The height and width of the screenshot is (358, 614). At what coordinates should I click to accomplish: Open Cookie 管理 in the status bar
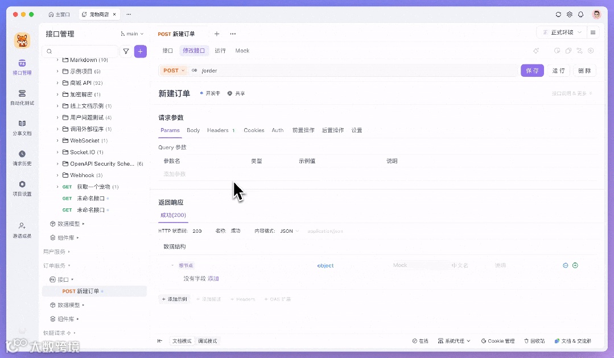[498, 341]
